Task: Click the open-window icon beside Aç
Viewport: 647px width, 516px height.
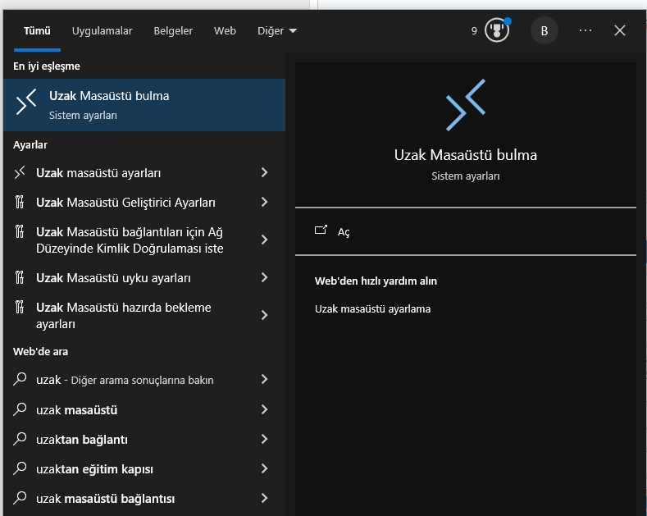Action: point(321,231)
